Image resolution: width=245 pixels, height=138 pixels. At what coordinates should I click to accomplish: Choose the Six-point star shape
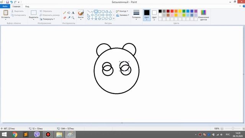click(100, 19)
